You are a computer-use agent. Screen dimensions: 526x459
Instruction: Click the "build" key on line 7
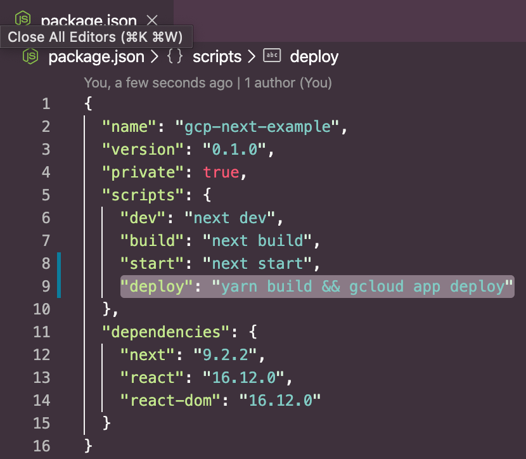coord(152,240)
